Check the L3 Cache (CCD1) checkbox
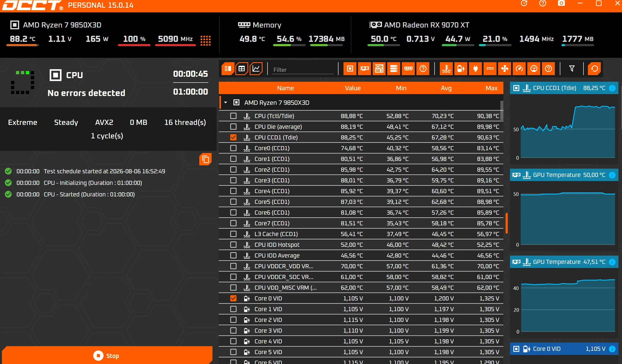This screenshot has width=622, height=364. tap(233, 234)
